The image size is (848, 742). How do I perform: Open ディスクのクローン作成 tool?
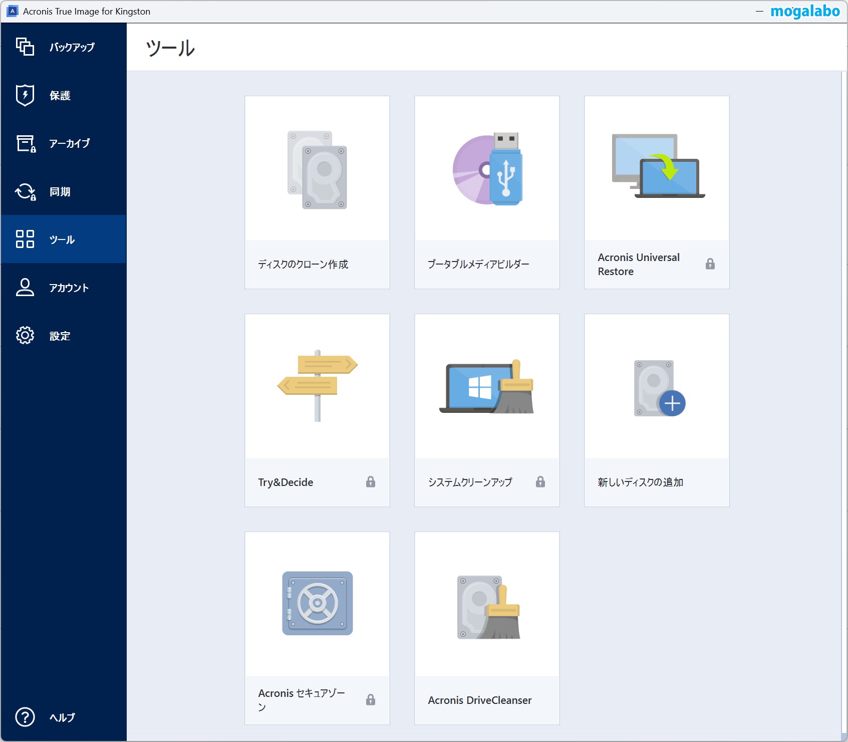point(317,192)
